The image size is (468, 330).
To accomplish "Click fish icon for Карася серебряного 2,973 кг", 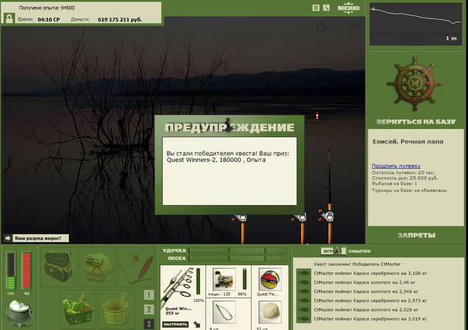I will (304, 301).
